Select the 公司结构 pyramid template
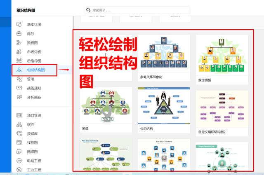This screenshot has height=175, width=264. tap(164, 107)
